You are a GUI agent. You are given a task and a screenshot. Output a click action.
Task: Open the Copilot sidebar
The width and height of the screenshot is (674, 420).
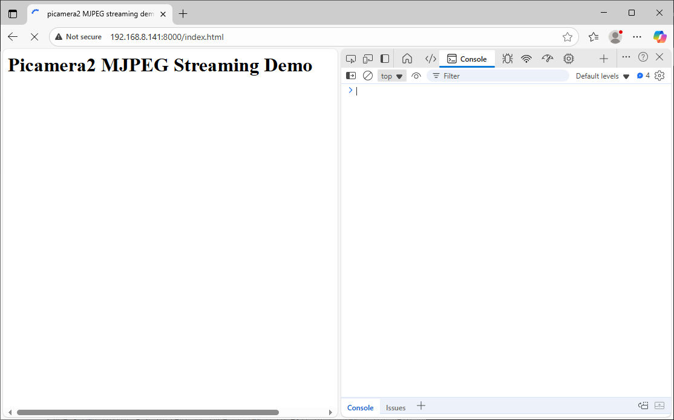pyautogui.click(x=659, y=37)
